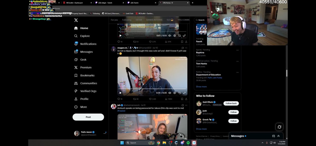316x146 pixels.
Task: Open Grok explain on megan's post
Action: 182,48
